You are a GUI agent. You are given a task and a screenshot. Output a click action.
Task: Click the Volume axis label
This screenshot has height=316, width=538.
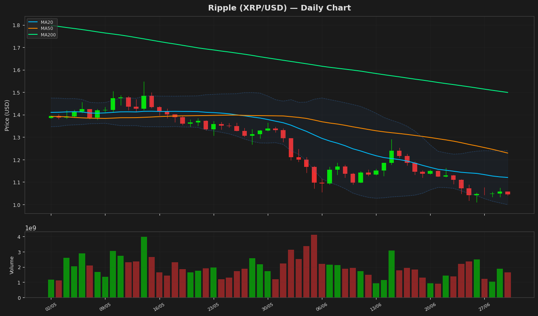coord(12,265)
